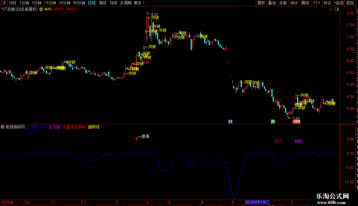
Task: Click the 趋势线 indicator label
Action: coord(94,127)
